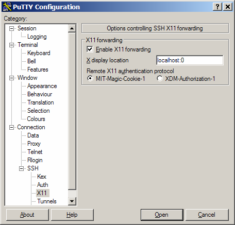Click the scroll up arrow in category list
The width and height of the screenshot is (235, 225).
(x=72, y=28)
